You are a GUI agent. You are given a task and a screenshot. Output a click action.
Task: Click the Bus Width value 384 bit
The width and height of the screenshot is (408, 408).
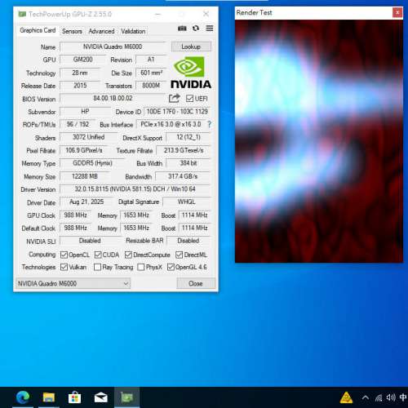[188, 163]
